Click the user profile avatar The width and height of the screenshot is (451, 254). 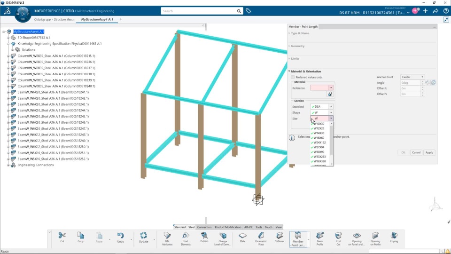[x=415, y=11]
